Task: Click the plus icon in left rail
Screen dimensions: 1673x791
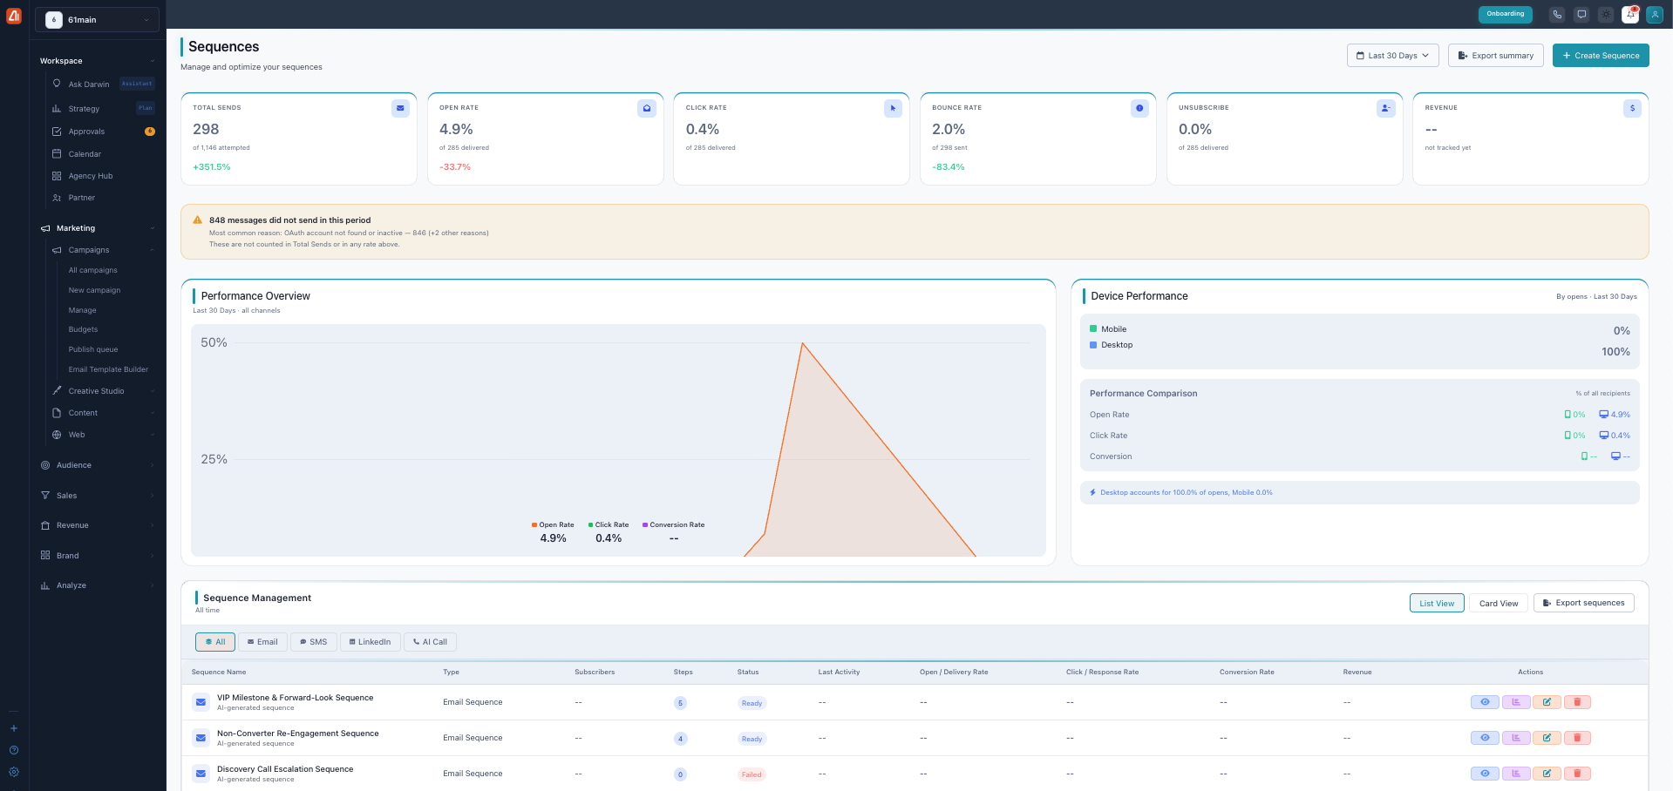Action: point(14,728)
